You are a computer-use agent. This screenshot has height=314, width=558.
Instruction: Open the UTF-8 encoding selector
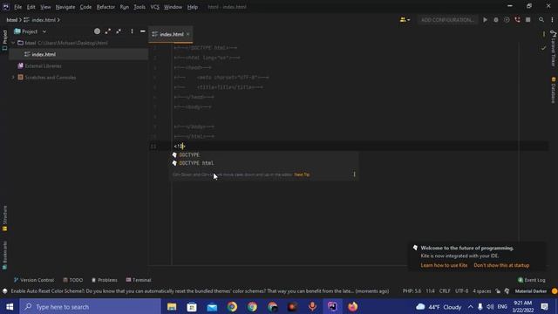461,290
